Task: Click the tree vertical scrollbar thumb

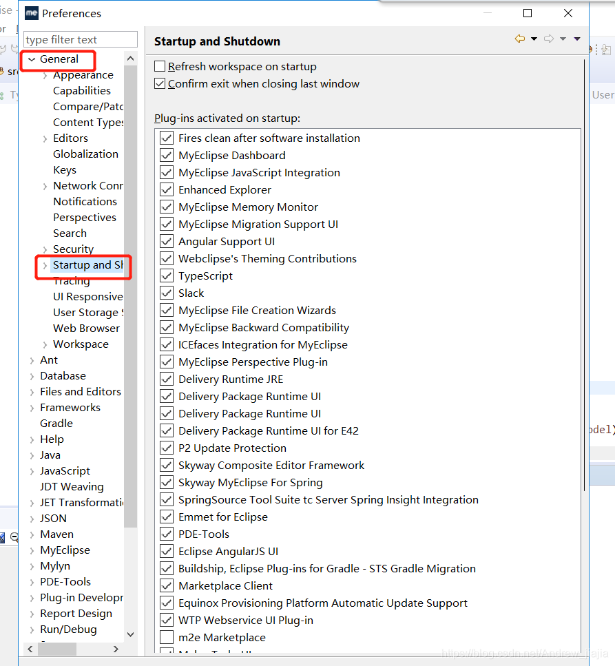Action: point(131,296)
